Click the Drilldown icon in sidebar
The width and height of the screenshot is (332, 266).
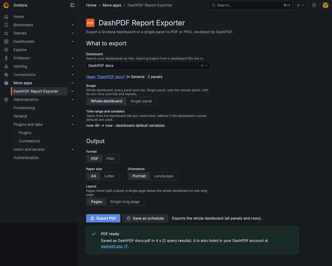click(6, 58)
